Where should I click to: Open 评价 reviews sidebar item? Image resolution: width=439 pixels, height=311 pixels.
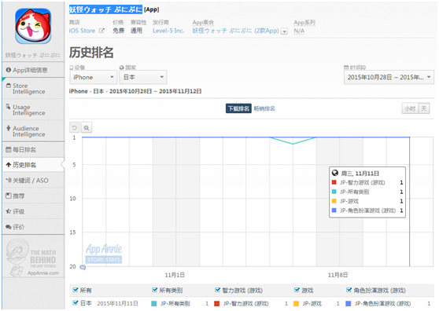point(33,227)
